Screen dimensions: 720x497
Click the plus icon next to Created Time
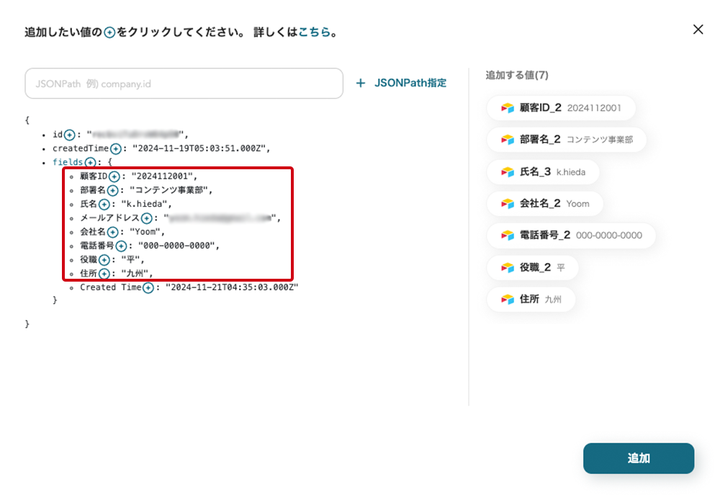click(x=148, y=287)
